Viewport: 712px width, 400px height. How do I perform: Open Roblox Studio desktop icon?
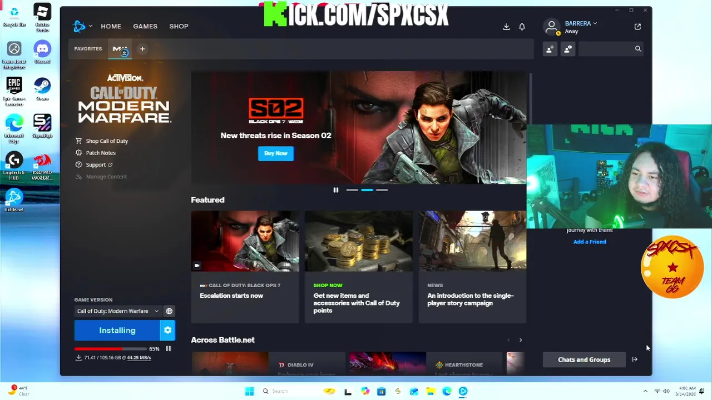pyautogui.click(x=42, y=17)
